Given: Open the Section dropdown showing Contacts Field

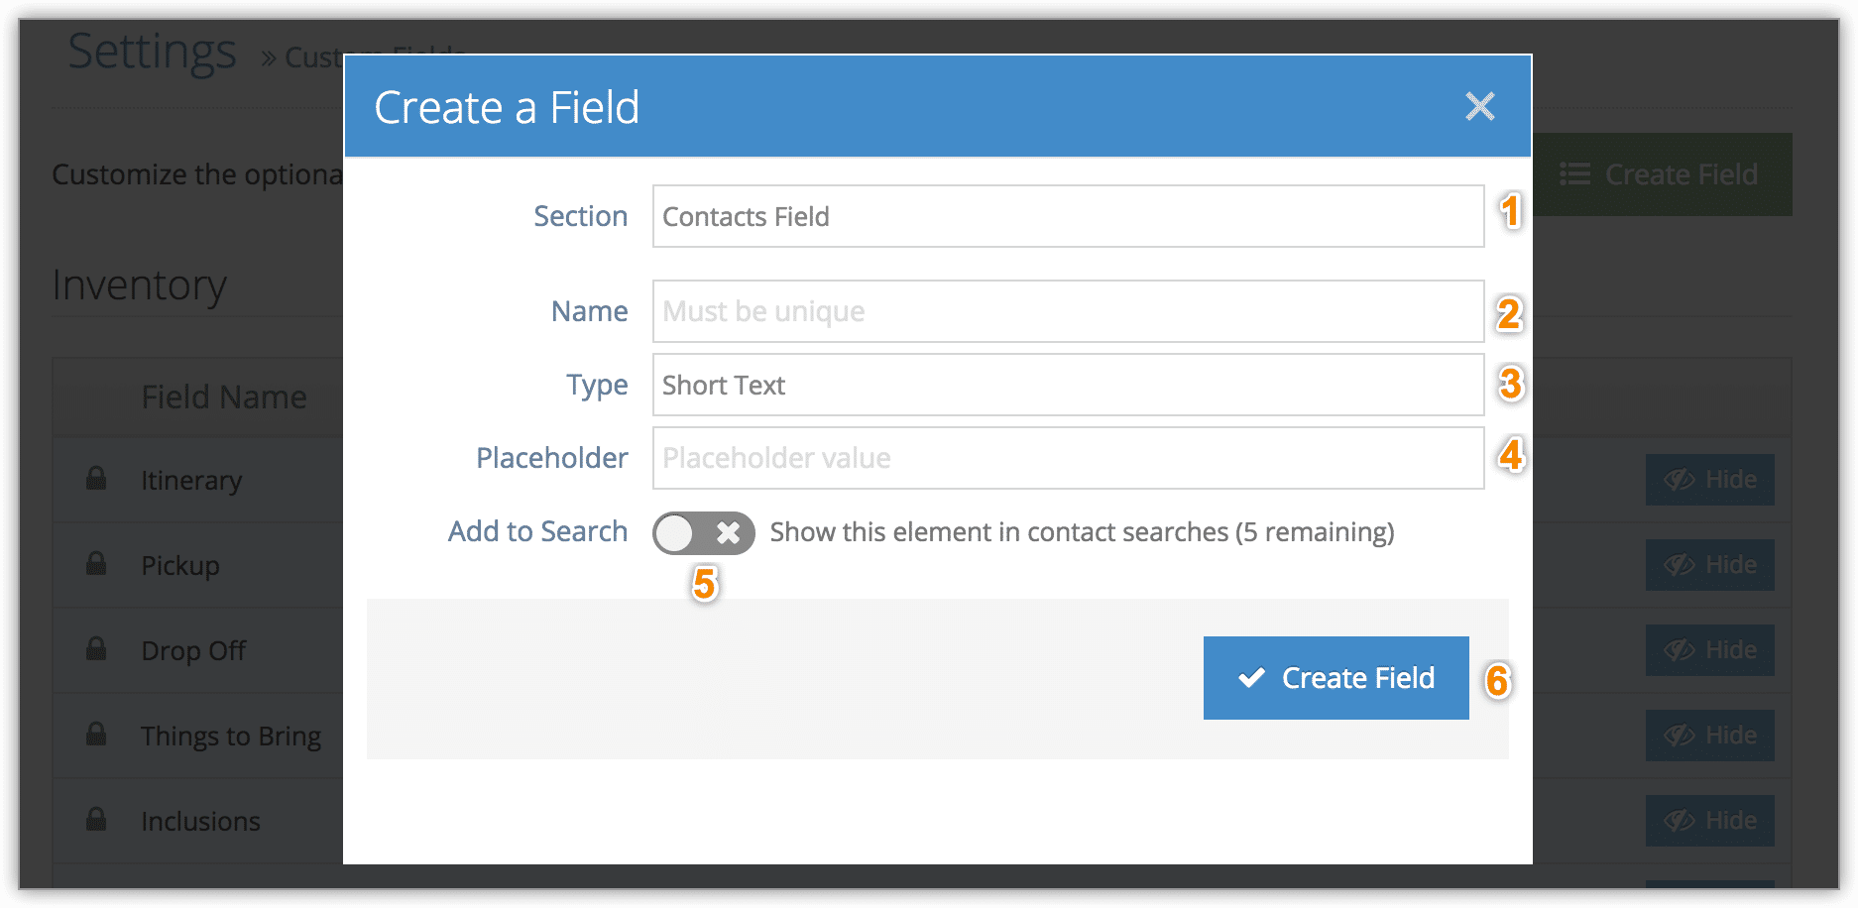Looking at the screenshot, I should [1068, 216].
